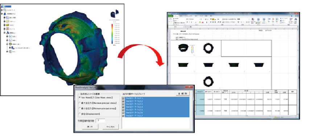Toggle checkbox for surface group item 6

123,113
